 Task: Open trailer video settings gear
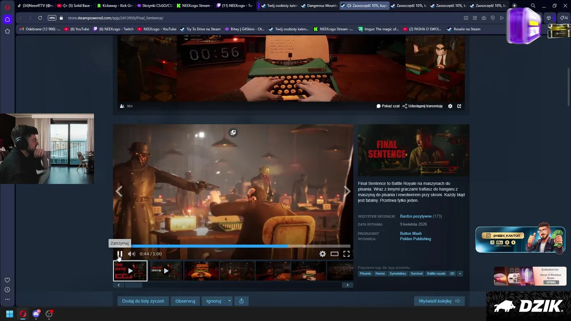pyautogui.click(x=323, y=254)
